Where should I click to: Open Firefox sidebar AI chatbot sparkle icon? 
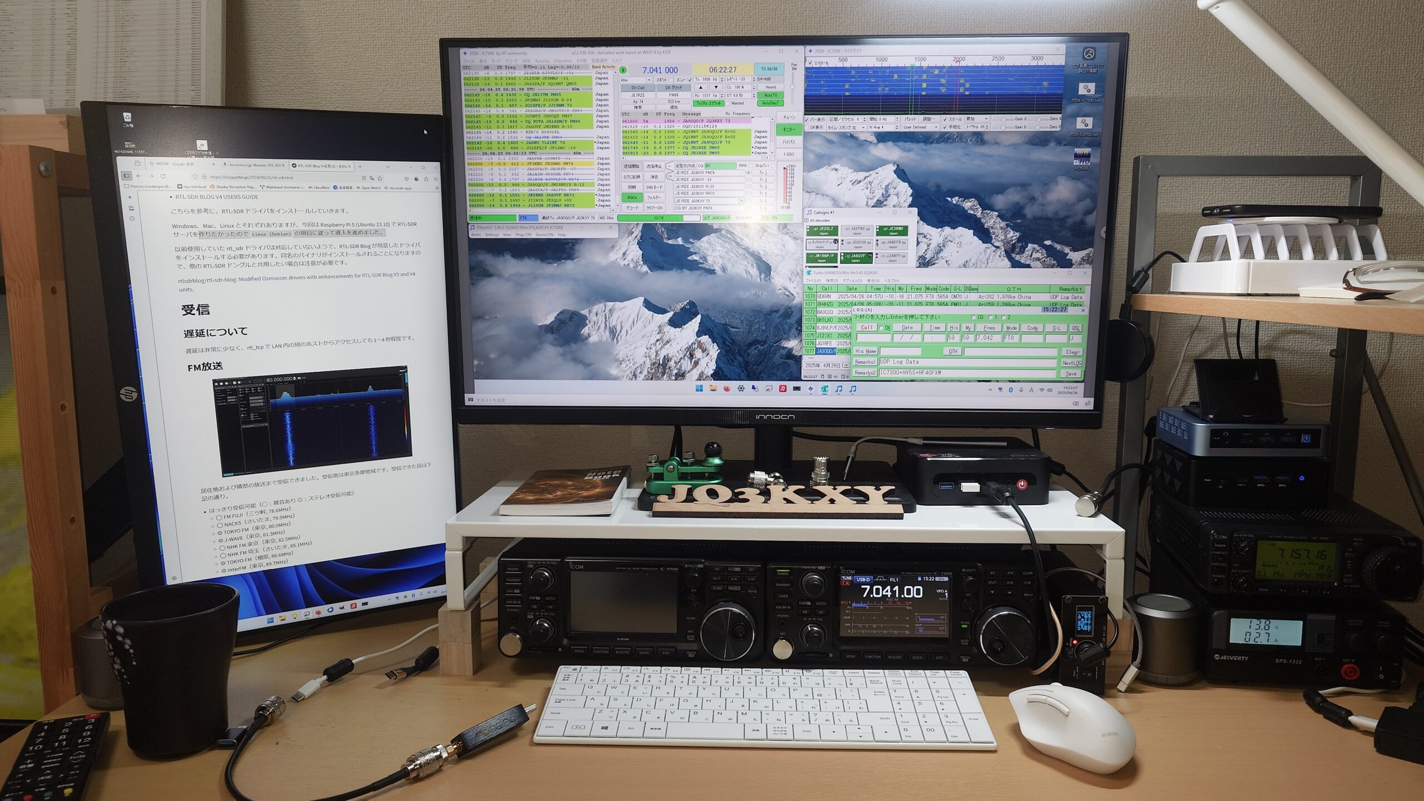(x=130, y=197)
